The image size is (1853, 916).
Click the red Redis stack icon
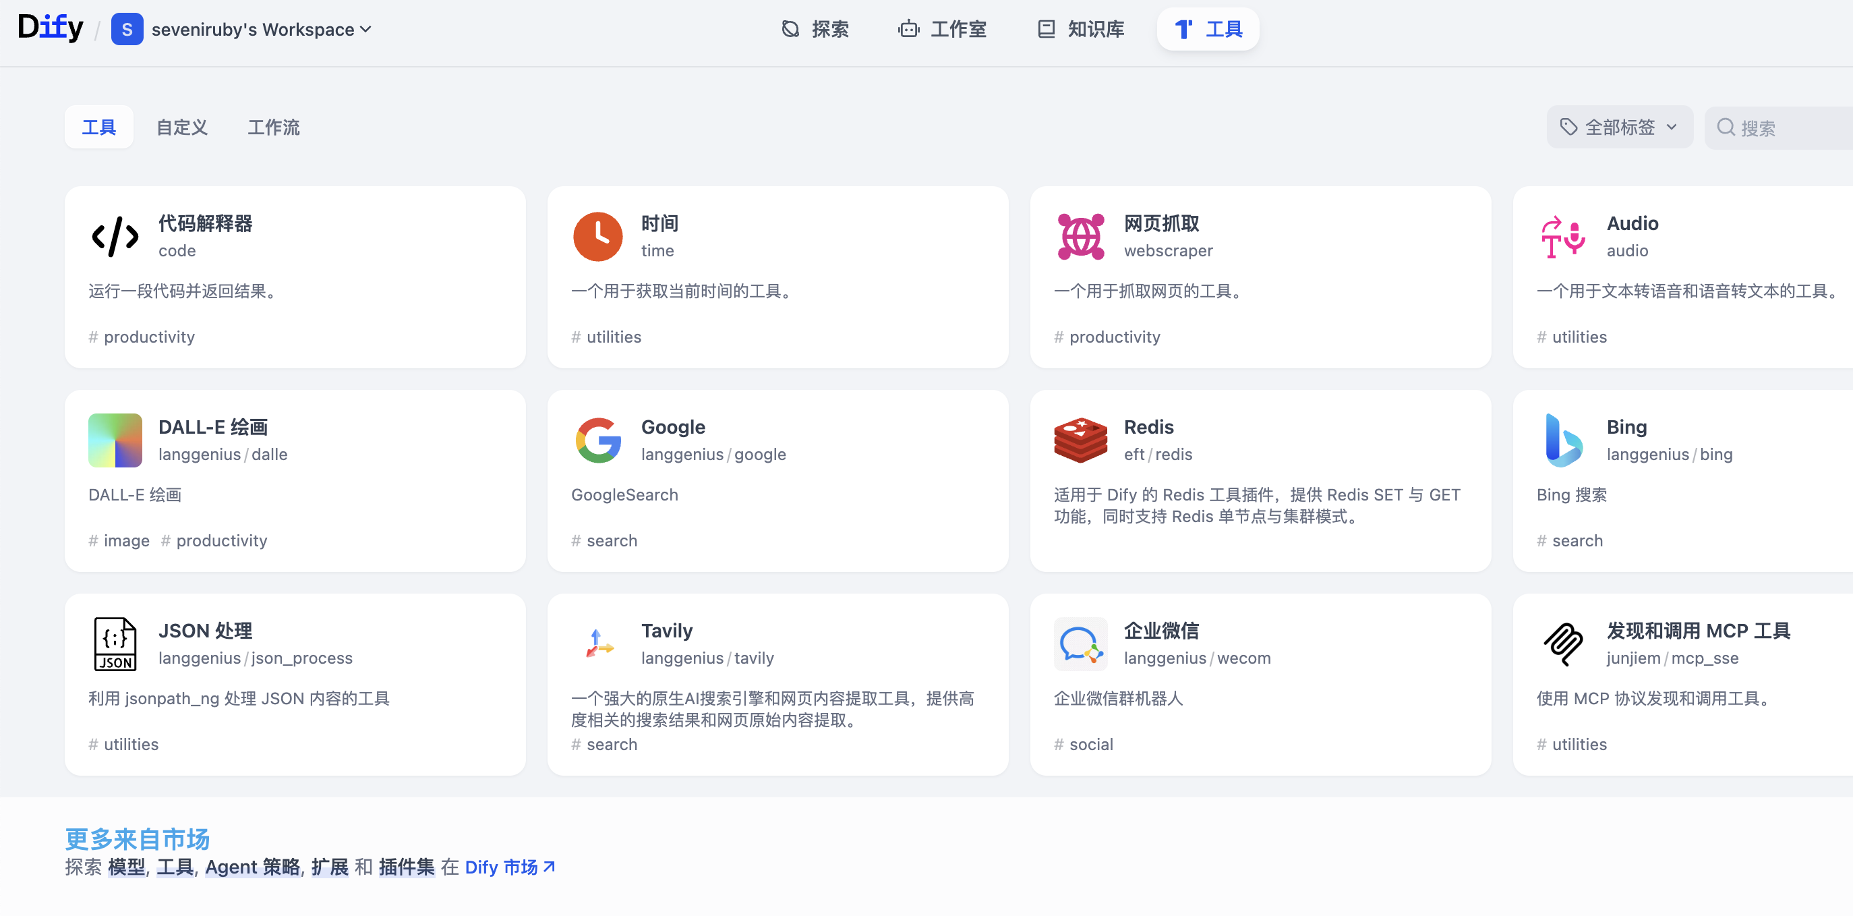point(1080,440)
